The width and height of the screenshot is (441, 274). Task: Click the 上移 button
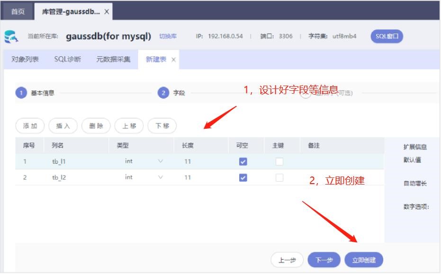129,125
